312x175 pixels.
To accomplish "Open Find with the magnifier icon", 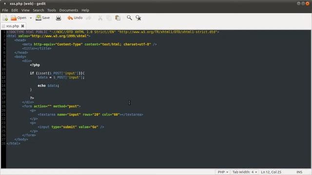I will point(129,18).
